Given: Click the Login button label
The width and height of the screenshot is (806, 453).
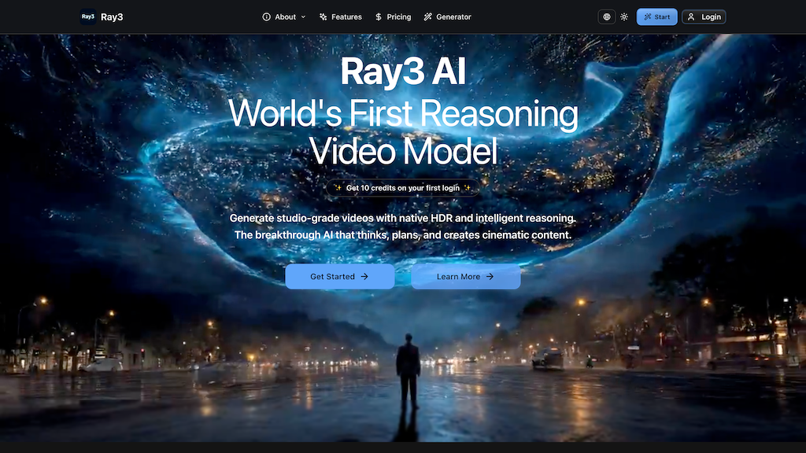Looking at the screenshot, I should (x=711, y=17).
